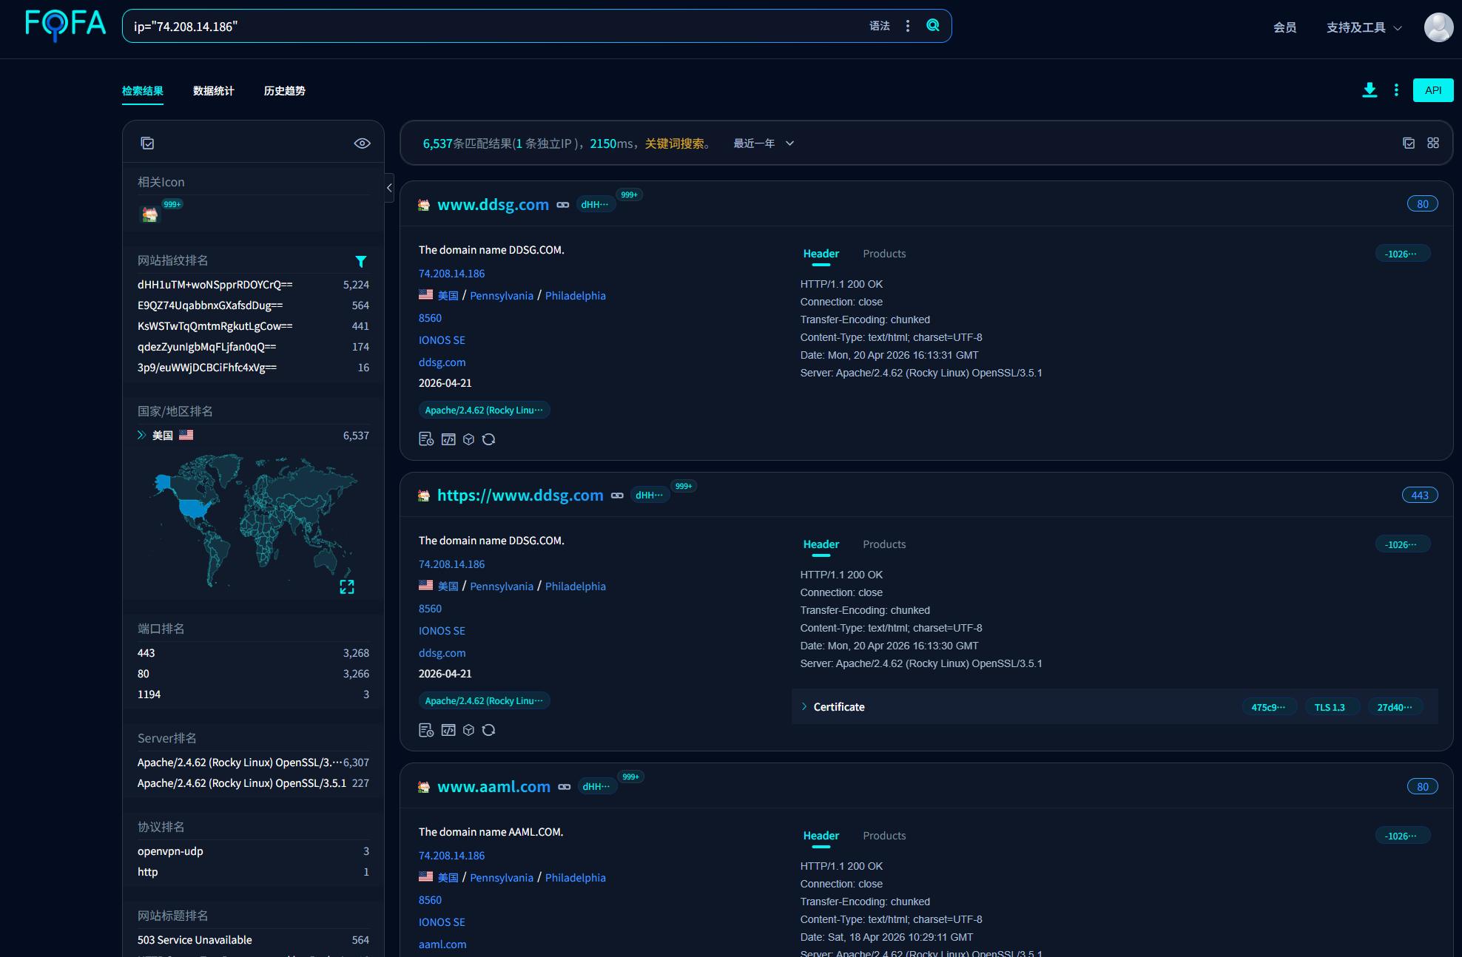
Task: Open the more options menu beside API
Action: (x=1396, y=90)
